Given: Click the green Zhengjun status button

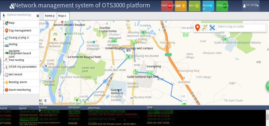Looking at the screenshot, I should point(222,6).
